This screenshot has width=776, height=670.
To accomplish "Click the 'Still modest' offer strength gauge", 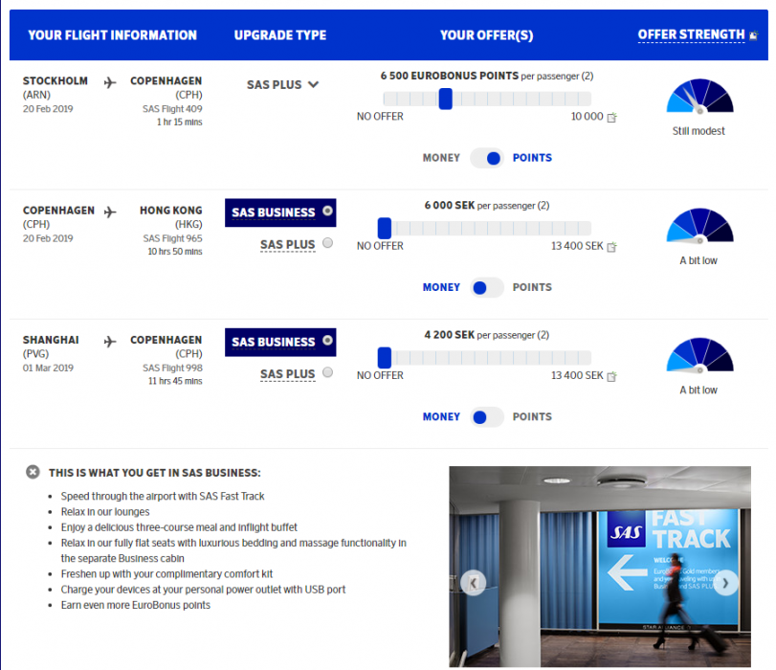I will click(x=699, y=99).
